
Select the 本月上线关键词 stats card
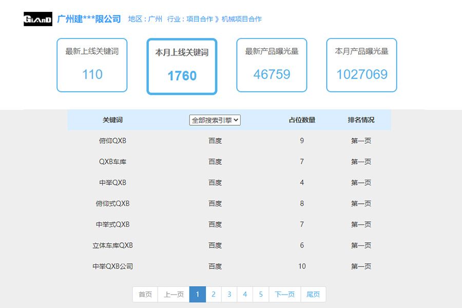pos(182,65)
